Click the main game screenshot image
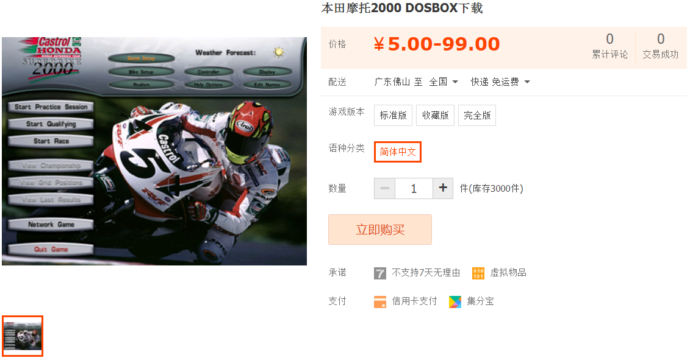This screenshot has height=358, width=690. click(154, 151)
